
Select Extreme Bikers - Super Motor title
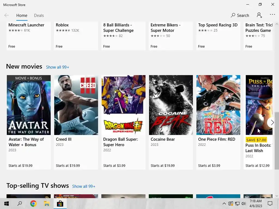(x=165, y=28)
